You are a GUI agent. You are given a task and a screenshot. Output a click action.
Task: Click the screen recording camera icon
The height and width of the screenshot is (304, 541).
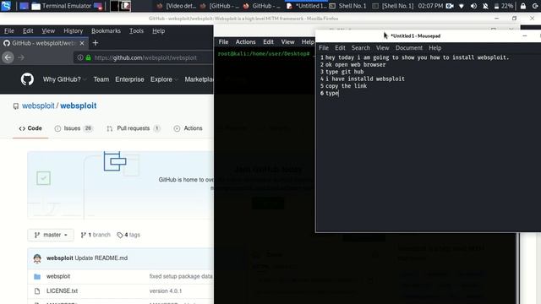coord(450,6)
